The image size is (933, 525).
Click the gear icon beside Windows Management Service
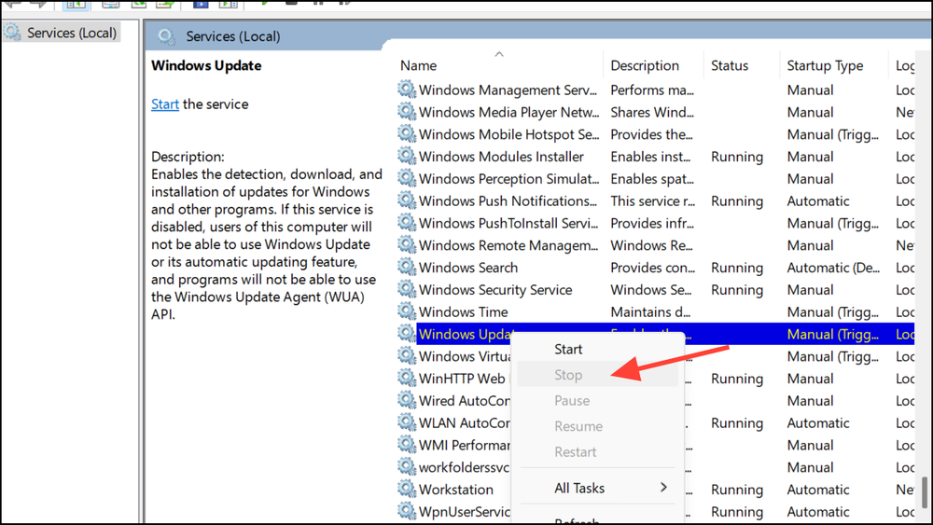[407, 90]
